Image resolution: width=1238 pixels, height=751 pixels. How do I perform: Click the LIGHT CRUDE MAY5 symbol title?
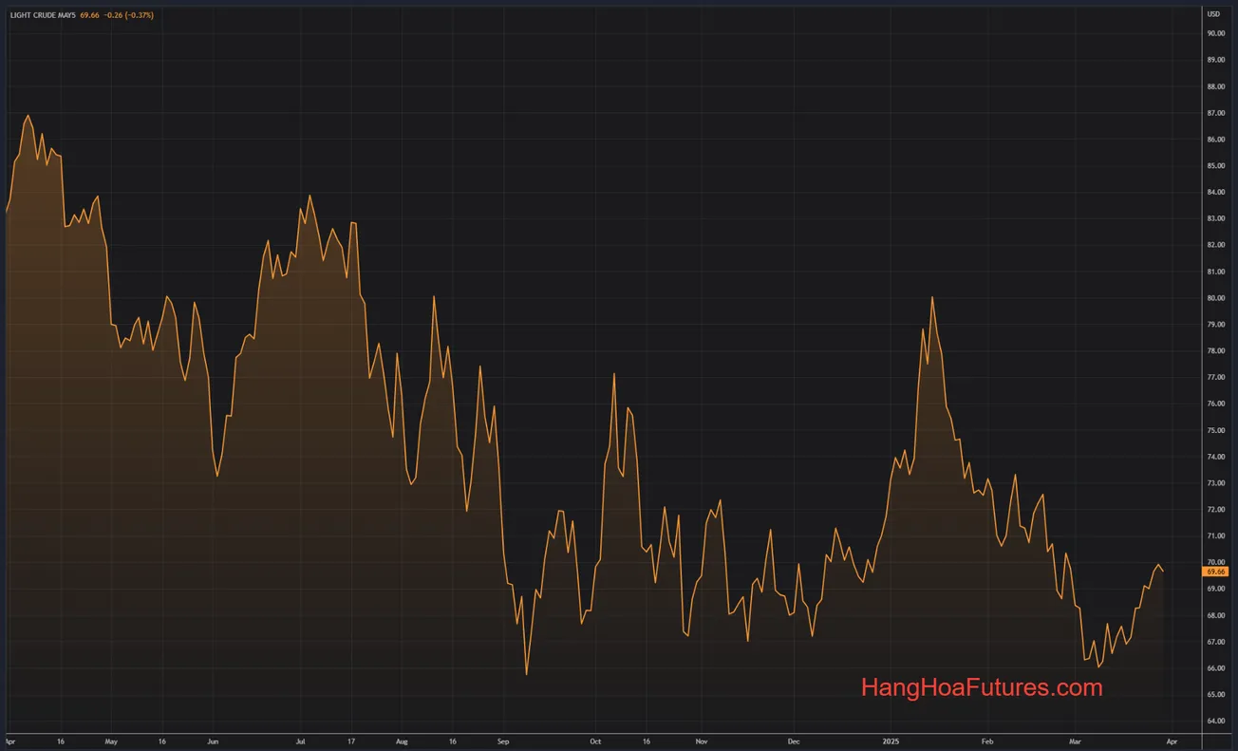pyautogui.click(x=42, y=15)
